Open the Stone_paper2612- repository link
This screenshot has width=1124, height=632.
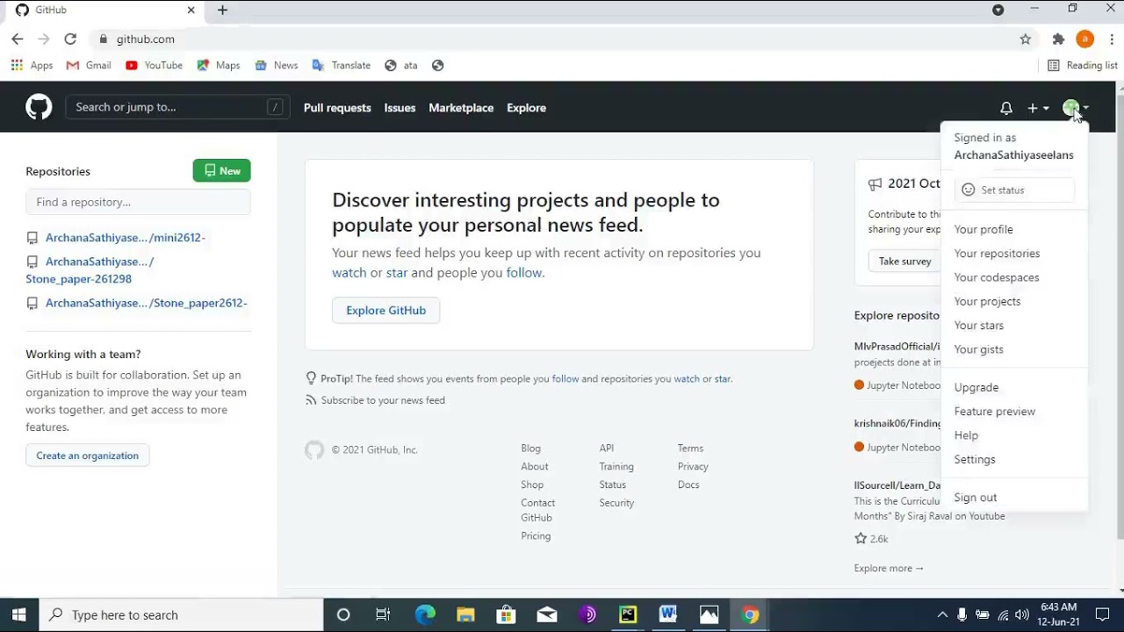[147, 303]
